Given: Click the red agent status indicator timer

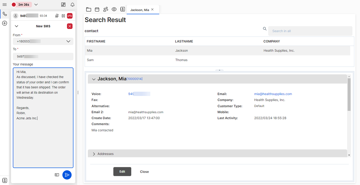Looking at the screenshot, I should (21, 4).
